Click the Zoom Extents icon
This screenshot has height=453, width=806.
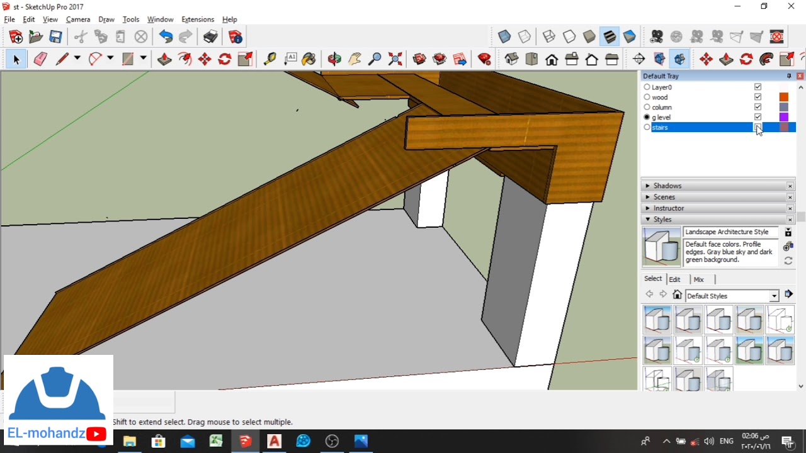[x=395, y=59]
